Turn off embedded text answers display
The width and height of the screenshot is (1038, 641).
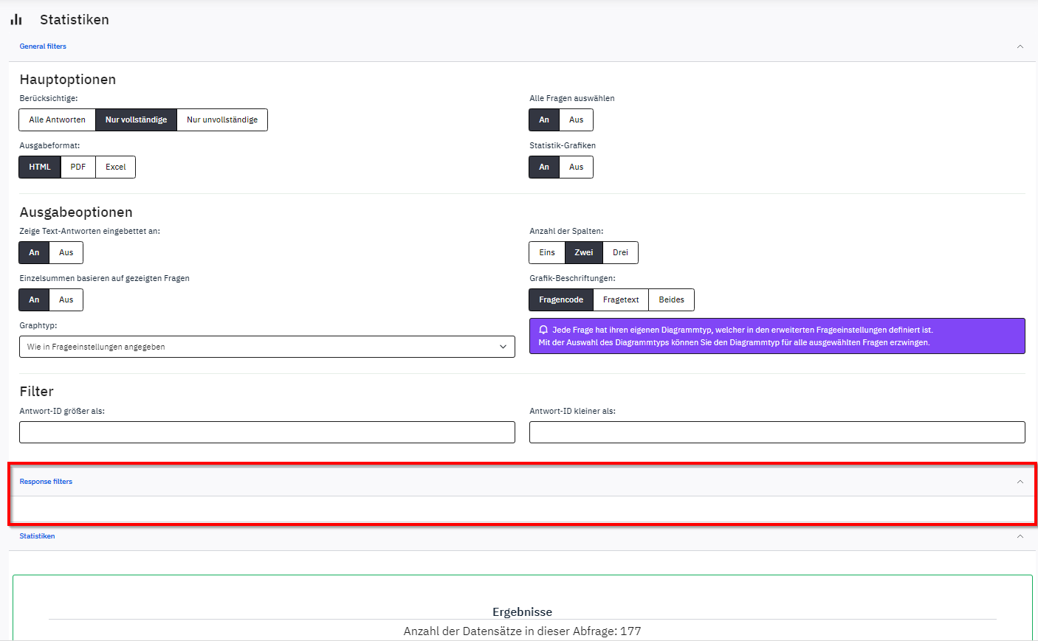click(66, 252)
